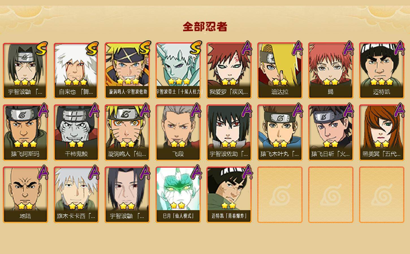Choose the 猿飞日斩「火…」 card
This screenshot has width=410, height=254.
point(331,133)
